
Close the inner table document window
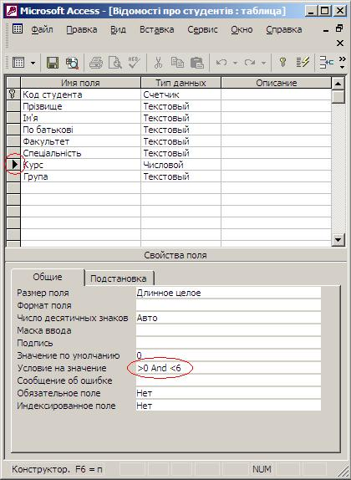pyautogui.click(x=340, y=43)
